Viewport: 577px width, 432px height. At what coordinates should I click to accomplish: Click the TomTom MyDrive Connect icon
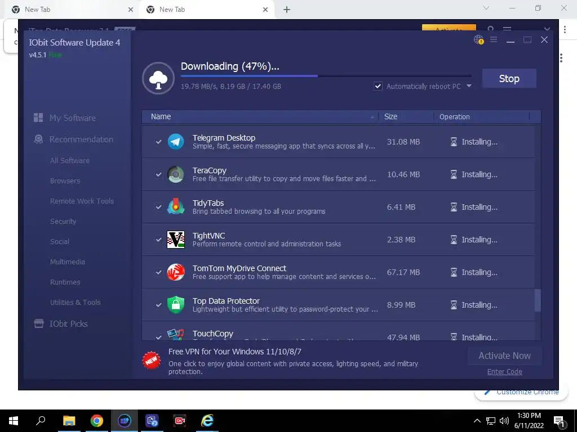(x=176, y=272)
